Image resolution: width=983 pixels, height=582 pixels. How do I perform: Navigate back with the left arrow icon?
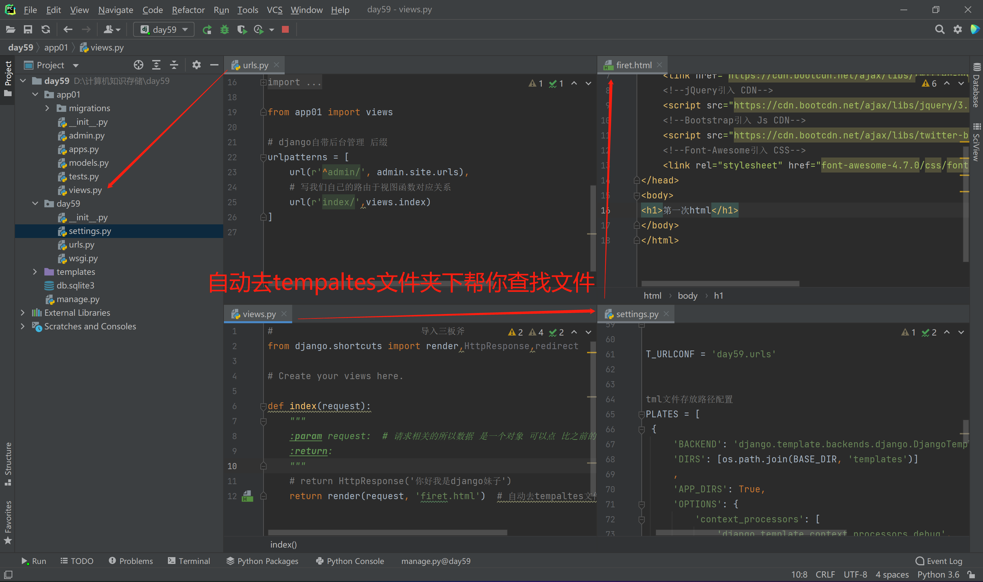pos(68,29)
